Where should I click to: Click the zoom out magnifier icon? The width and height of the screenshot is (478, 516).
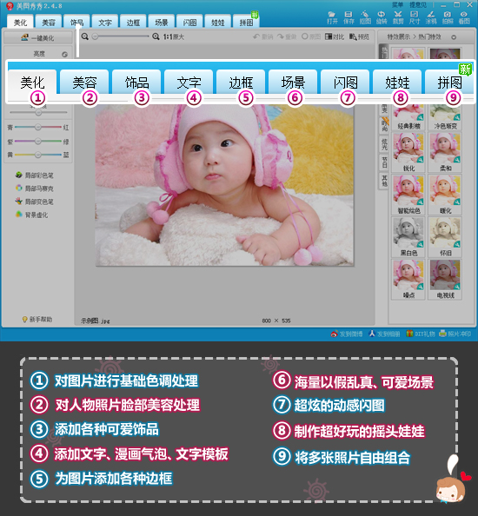(85, 36)
